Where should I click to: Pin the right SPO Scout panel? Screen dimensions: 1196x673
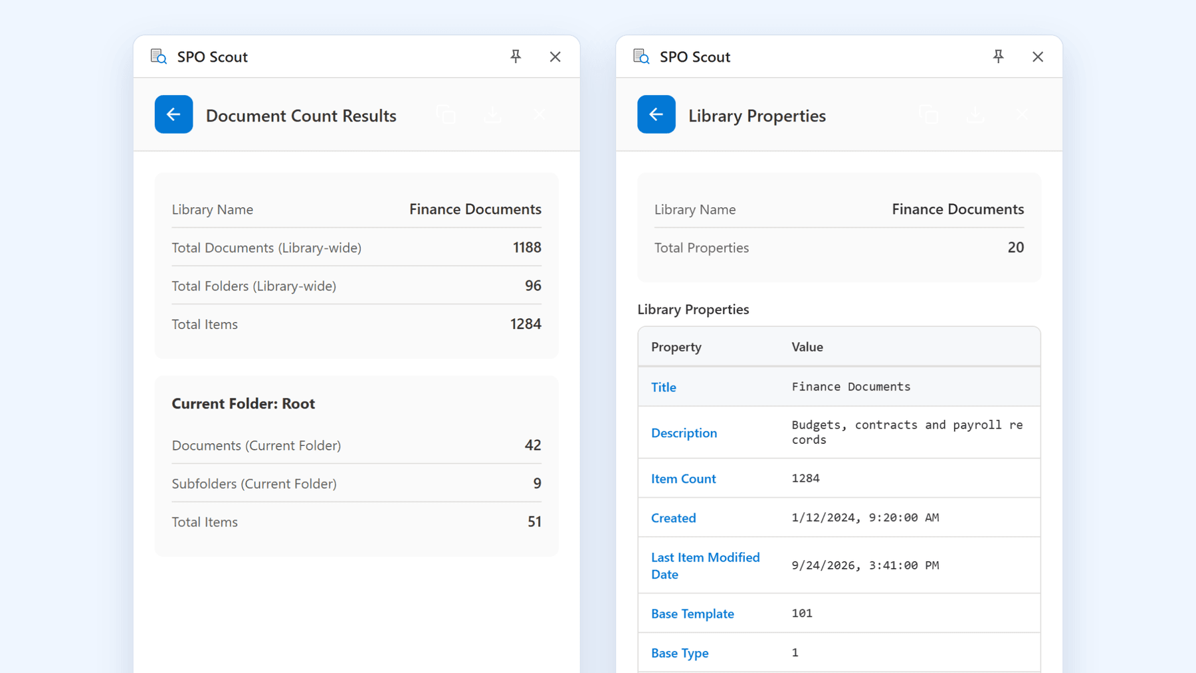pyautogui.click(x=998, y=56)
